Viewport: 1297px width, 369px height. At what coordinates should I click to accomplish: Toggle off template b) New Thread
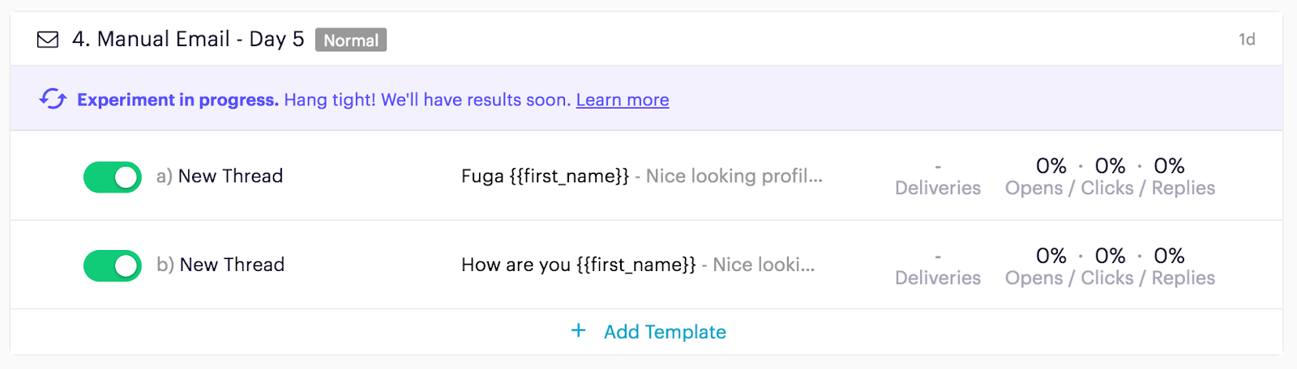pos(113,265)
